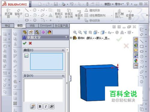Open the DisplayManager tab icon
This screenshot has width=150, height=112.
(49, 32)
